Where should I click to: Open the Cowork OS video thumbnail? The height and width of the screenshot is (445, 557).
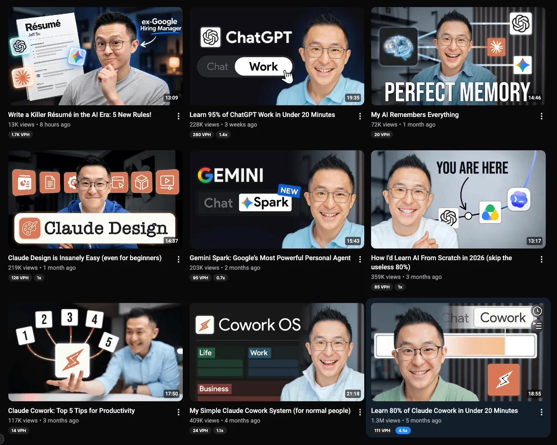[x=277, y=352]
